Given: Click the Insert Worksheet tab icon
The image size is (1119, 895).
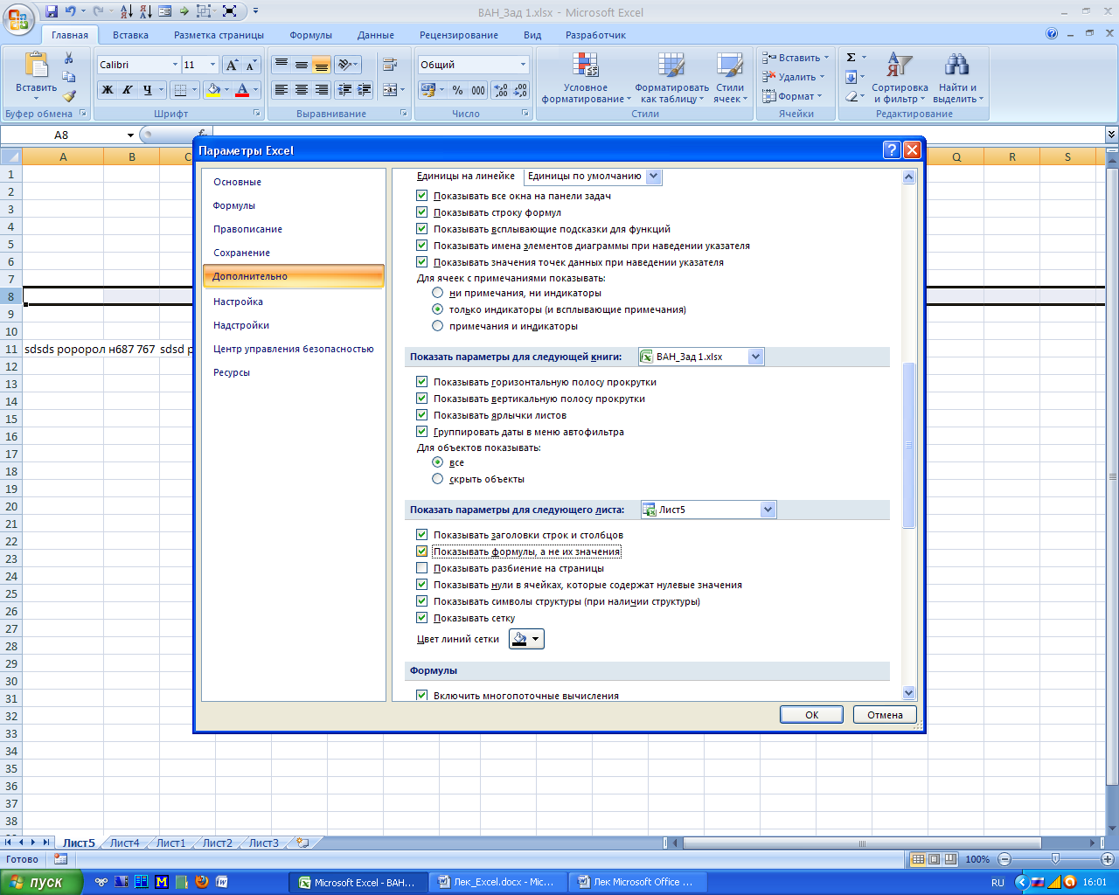Looking at the screenshot, I should coord(302,843).
